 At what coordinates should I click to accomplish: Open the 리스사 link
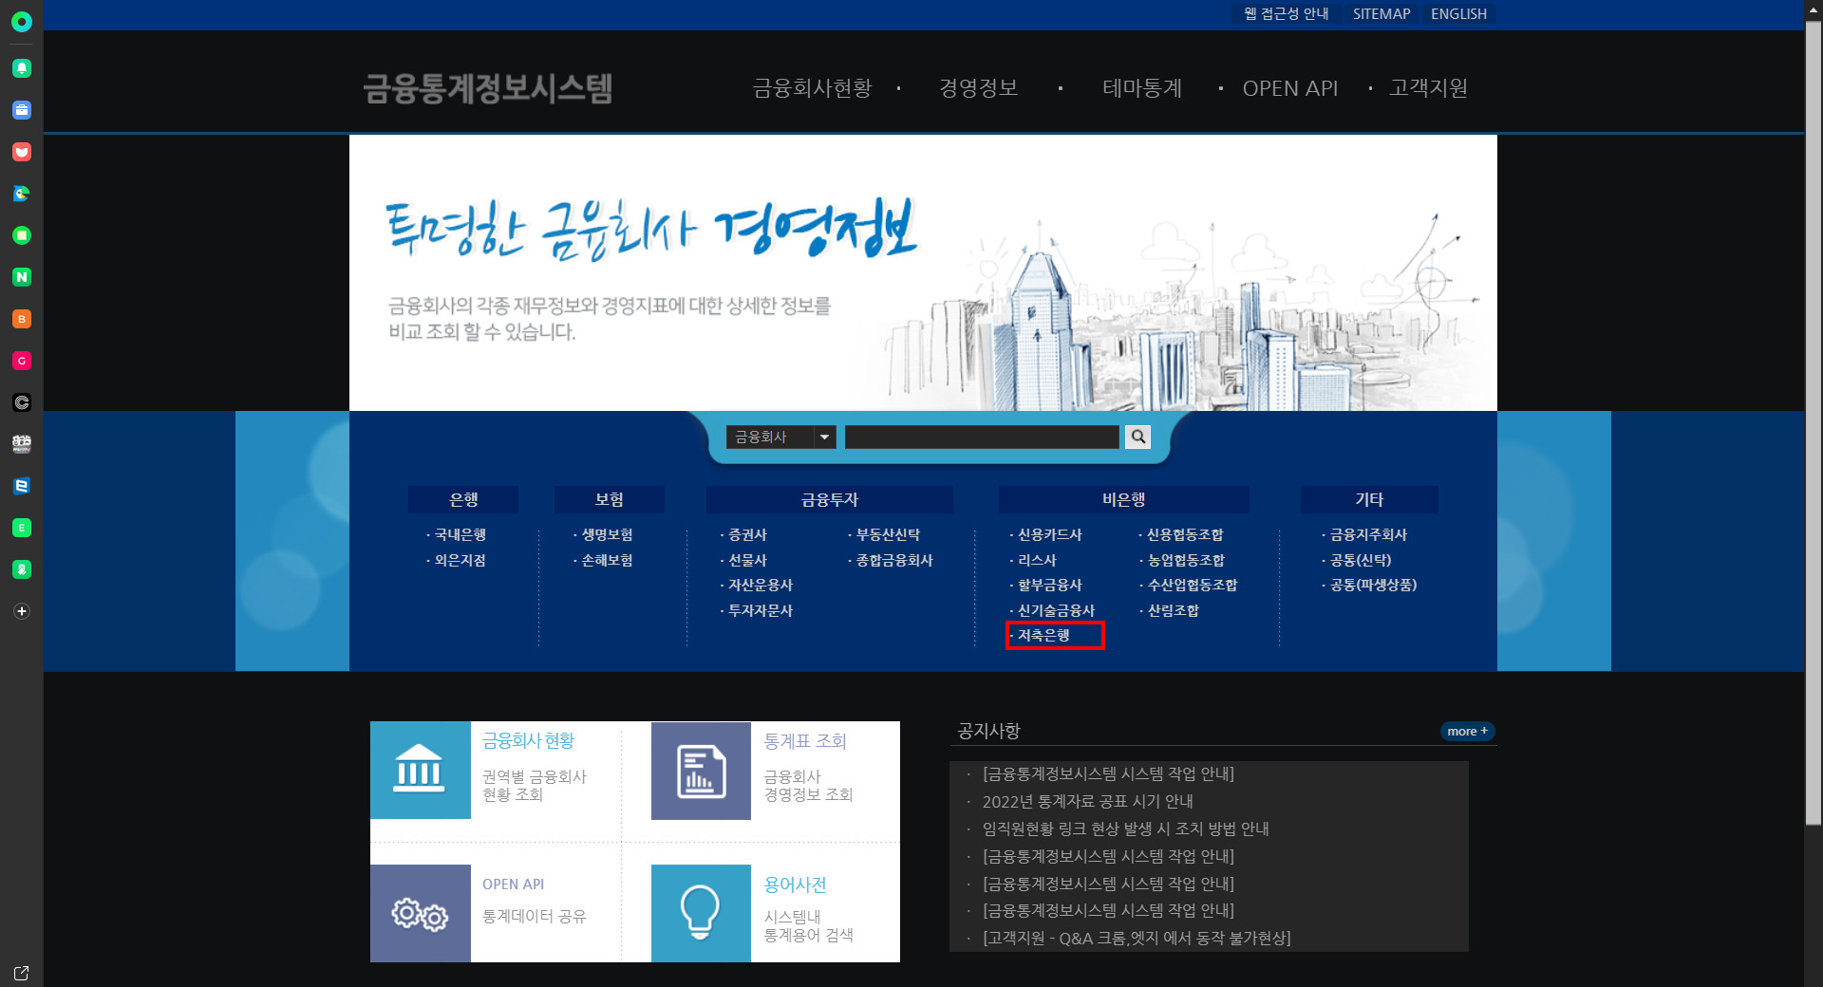pyautogui.click(x=1037, y=561)
